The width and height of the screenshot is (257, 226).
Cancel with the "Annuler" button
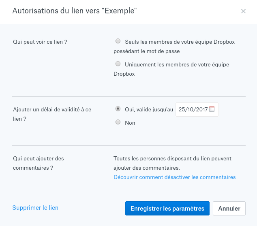[x=229, y=209]
